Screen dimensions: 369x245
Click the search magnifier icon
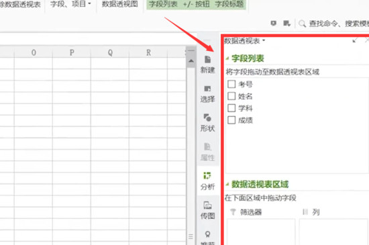[302, 23]
